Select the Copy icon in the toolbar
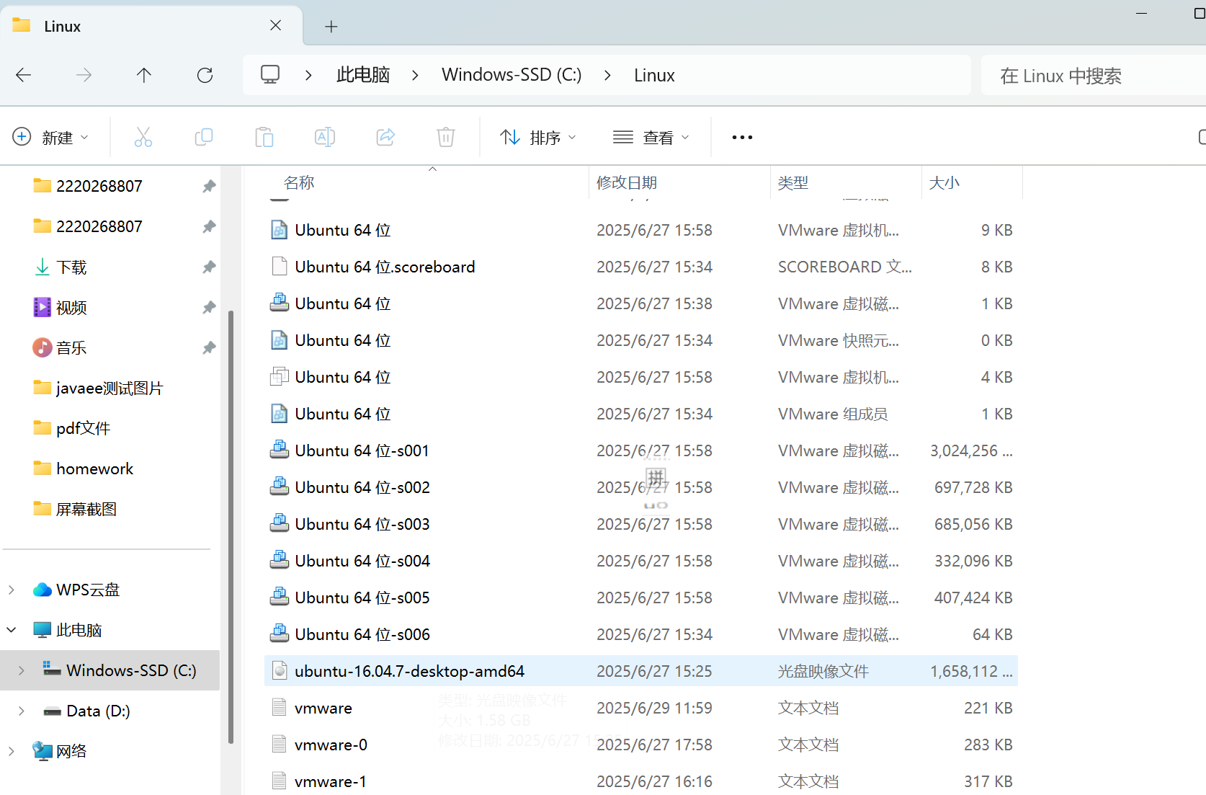 tap(203, 137)
